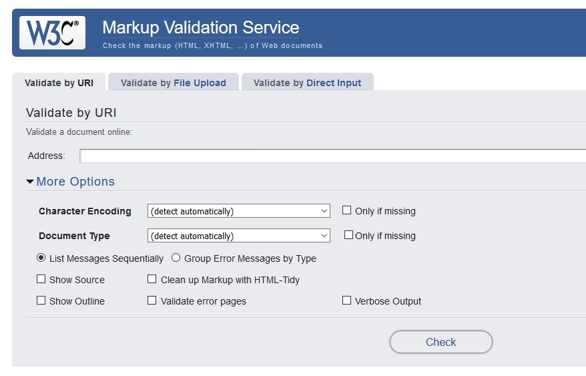The width and height of the screenshot is (586, 376).
Task: Enable Clean up Markup with HTML-Tidy
Action: (x=152, y=280)
